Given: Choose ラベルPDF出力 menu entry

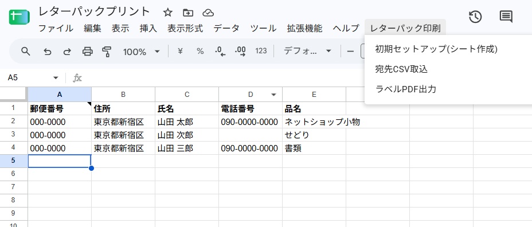Looking at the screenshot, I should click(x=405, y=89).
